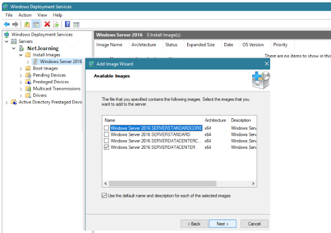Screen dimensions: 331x233
Task: Check Windows Server 2016 SERVERSTANDARD checkbox
Action: click(x=107, y=134)
